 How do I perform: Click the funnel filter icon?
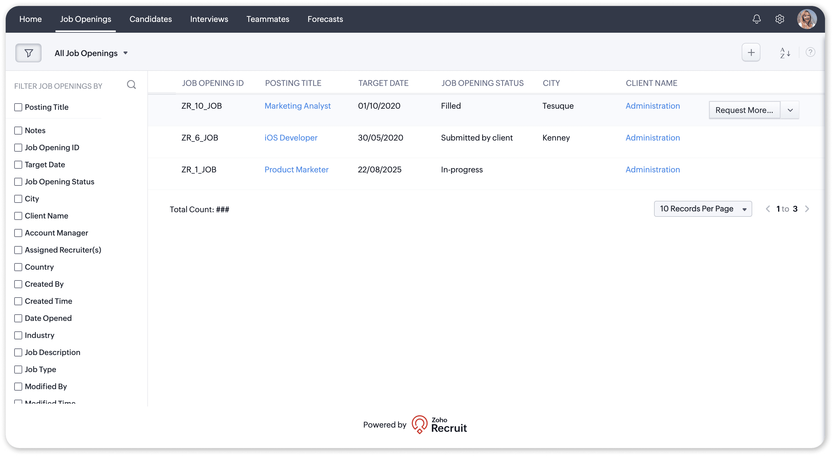click(28, 53)
